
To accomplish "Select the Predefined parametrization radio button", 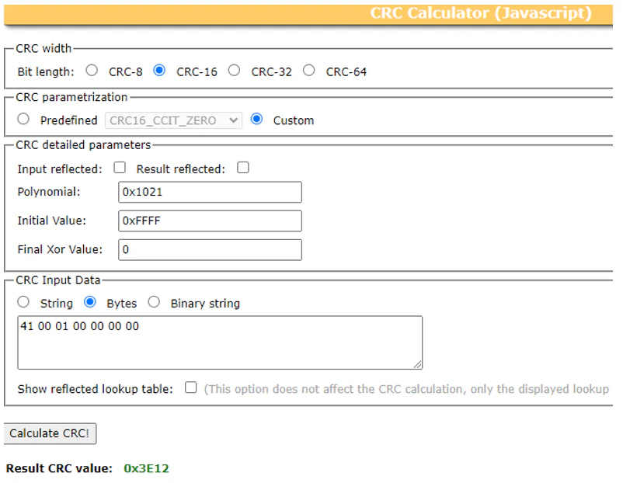I will coord(23,119).
